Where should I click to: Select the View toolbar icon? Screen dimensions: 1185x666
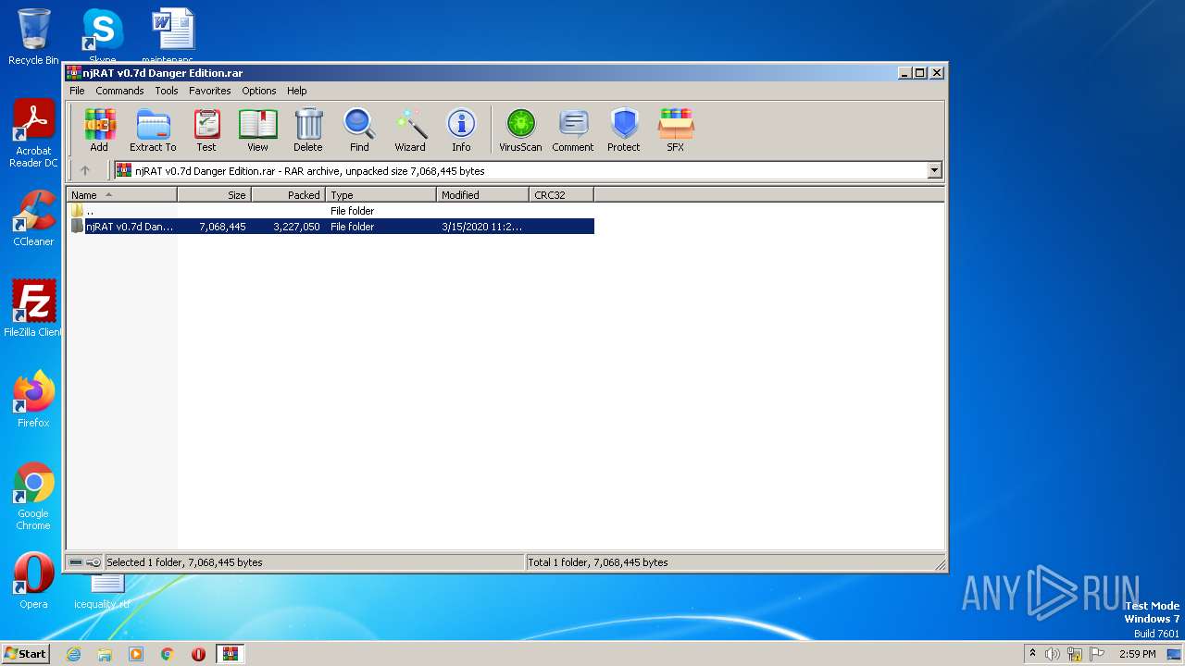[x=257, y=130]
